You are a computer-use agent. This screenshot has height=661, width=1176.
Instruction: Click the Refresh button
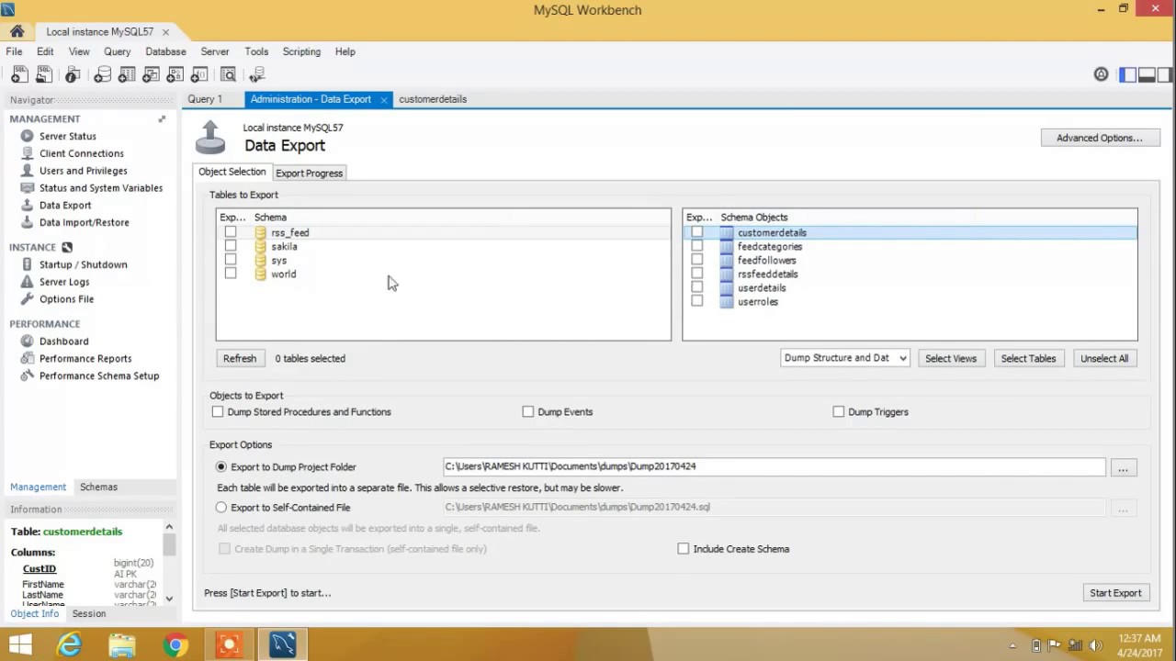pyautogui.click(x=240, y=359)
